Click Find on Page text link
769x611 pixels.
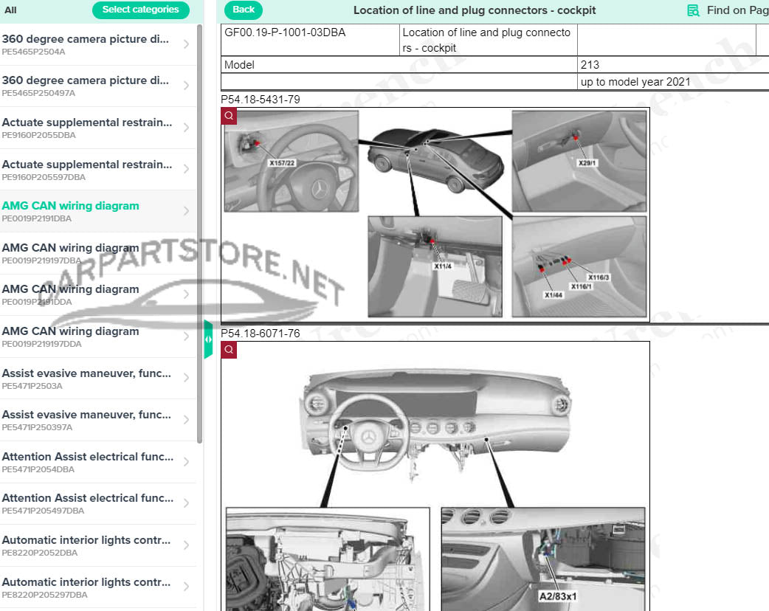(737, 10)
